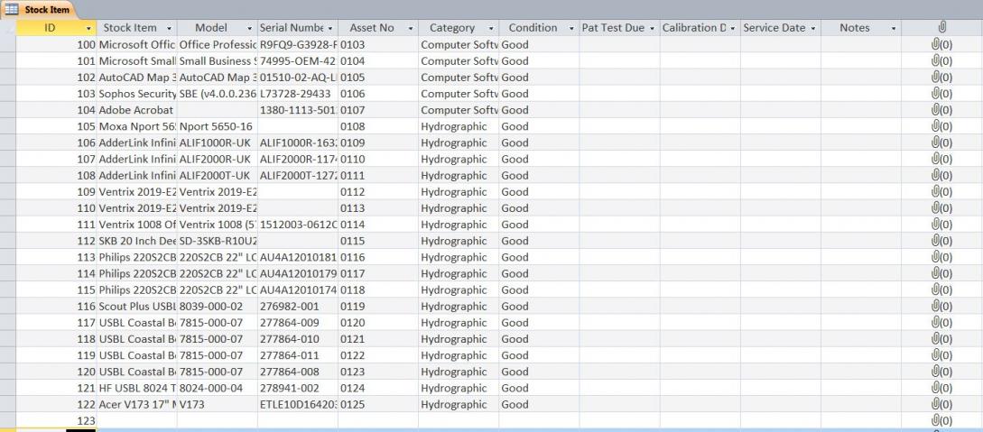This screenshot has width=983, height=432.
Task: Open attachments for row ID 104
Action: (941, 109)
